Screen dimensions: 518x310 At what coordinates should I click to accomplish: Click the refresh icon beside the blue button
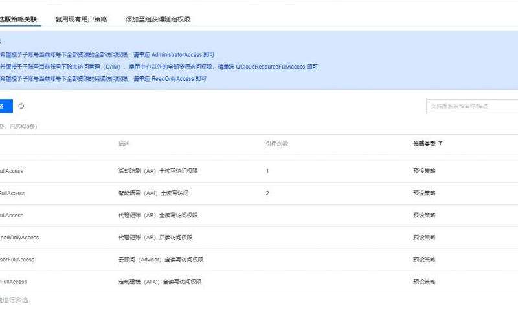21,106
